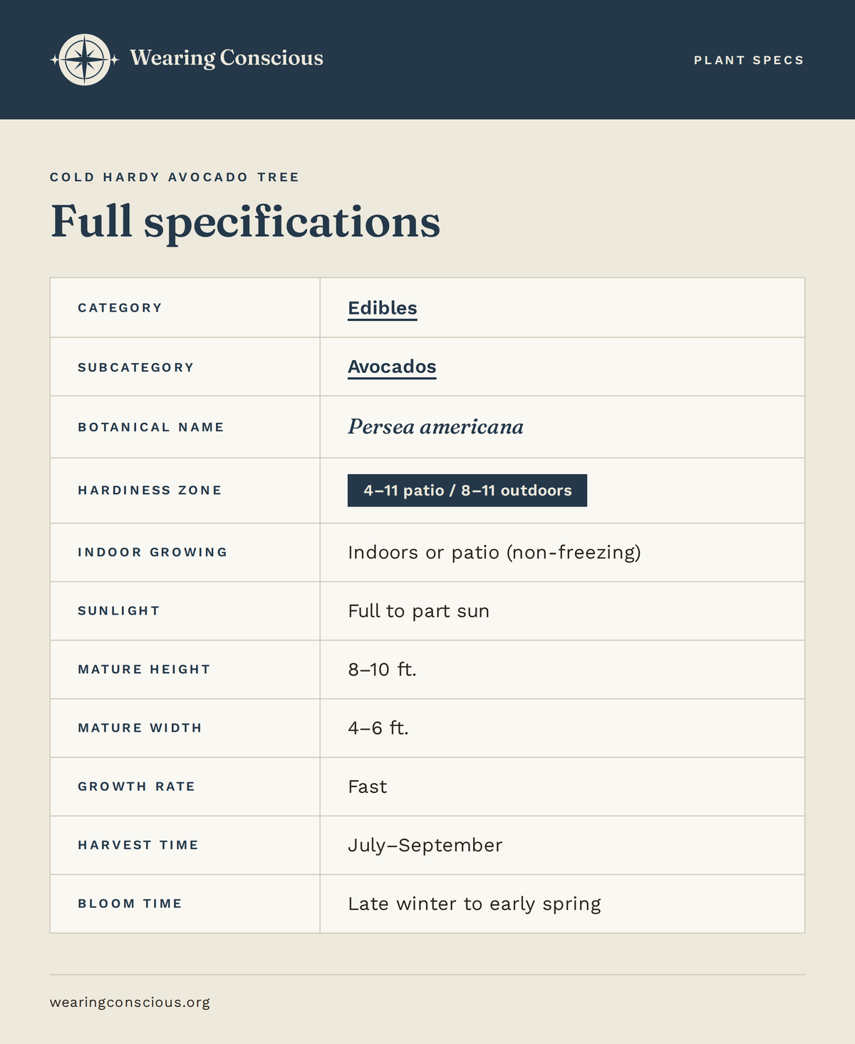Select the Persea americana botanical name

(435, 427)
